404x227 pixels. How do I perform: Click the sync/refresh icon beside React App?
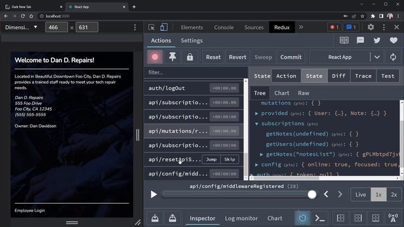tap(393, 57)
